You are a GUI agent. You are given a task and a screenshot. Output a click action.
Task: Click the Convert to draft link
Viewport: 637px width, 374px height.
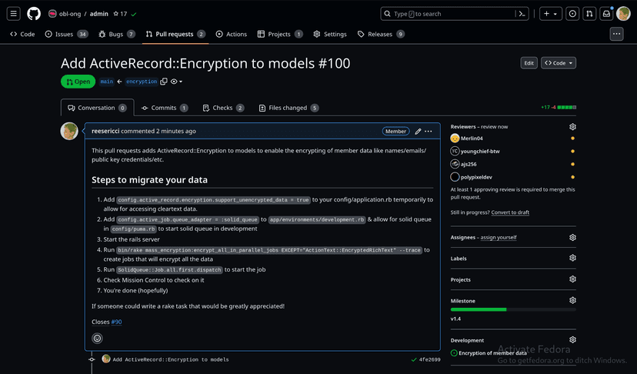point(510,212)
